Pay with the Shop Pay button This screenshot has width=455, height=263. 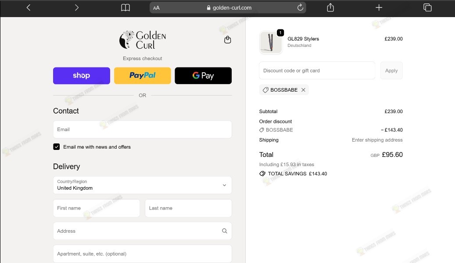(82, 76)
